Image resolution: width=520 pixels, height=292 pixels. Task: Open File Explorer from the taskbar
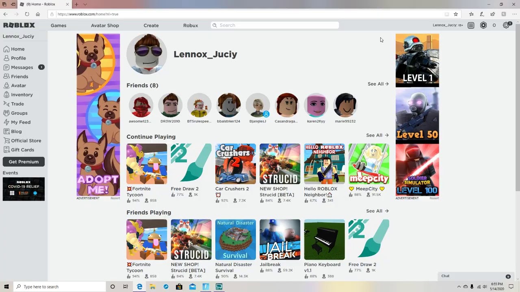coord(153,287)
